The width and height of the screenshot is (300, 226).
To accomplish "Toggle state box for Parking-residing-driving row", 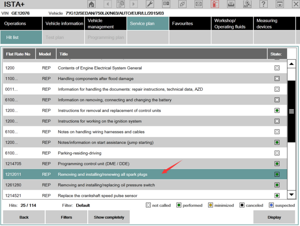I will (x=277, y=153).
